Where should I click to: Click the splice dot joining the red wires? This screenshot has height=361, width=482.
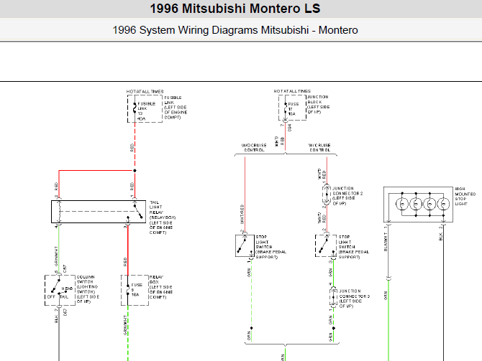click(x=135, y=171)
